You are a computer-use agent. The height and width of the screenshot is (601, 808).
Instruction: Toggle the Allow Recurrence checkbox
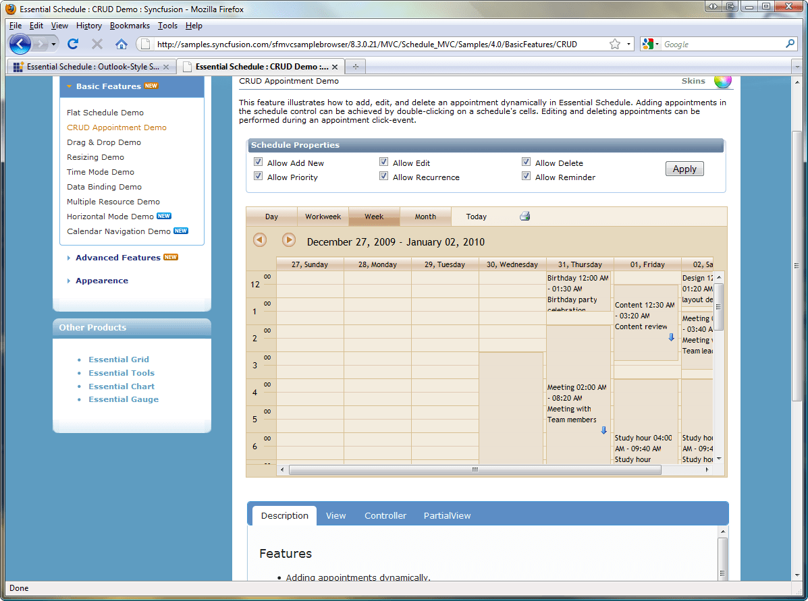(x=383, y=177)
